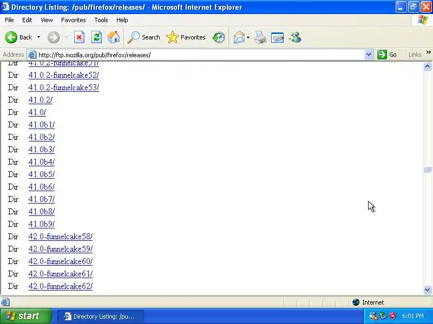Click the red security shield tray icon

[393, 316]
